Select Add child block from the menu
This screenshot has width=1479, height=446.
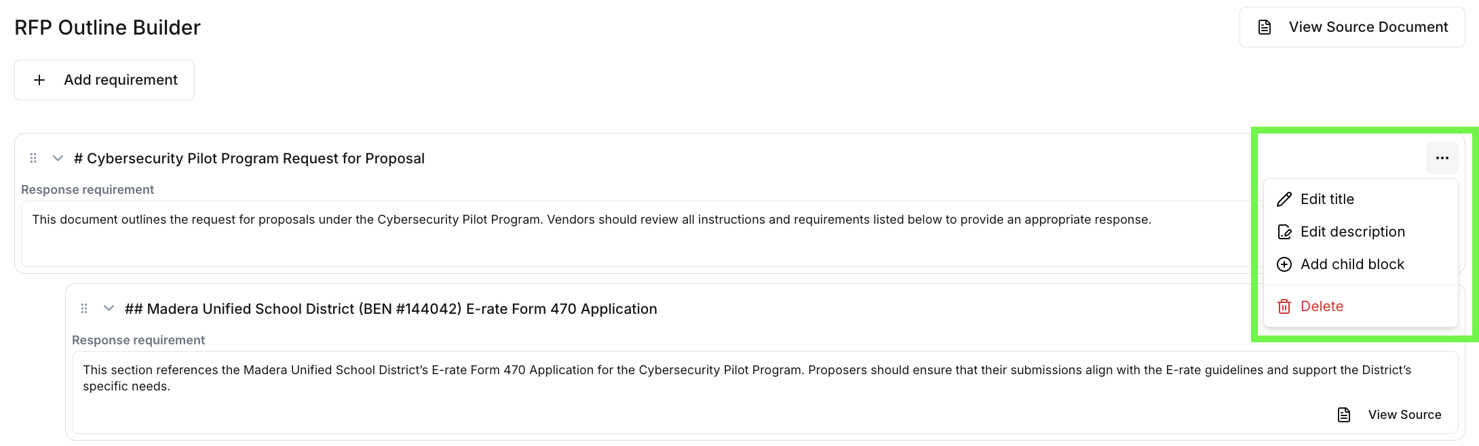click(x=1353, y=264)
